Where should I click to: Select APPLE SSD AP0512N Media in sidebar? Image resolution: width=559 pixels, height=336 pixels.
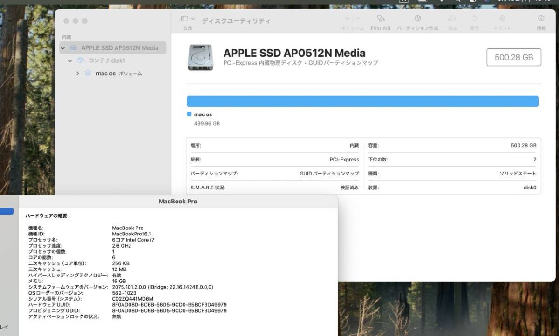[x=119, y=48]
